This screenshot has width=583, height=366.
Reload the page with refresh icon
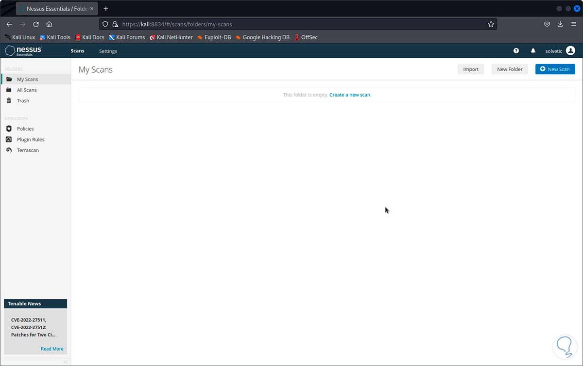click(x=36, y=24)
